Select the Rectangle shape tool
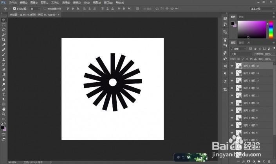276x164 pixels. pyautogui.click(x=4, y=104)
